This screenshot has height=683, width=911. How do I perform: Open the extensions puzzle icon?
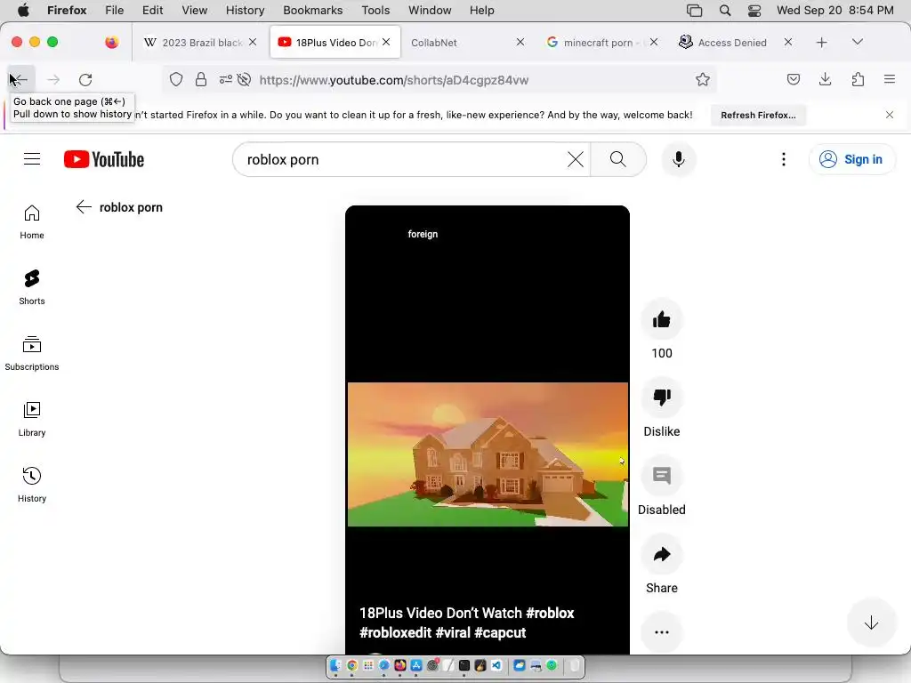click(x=858, y=79)
